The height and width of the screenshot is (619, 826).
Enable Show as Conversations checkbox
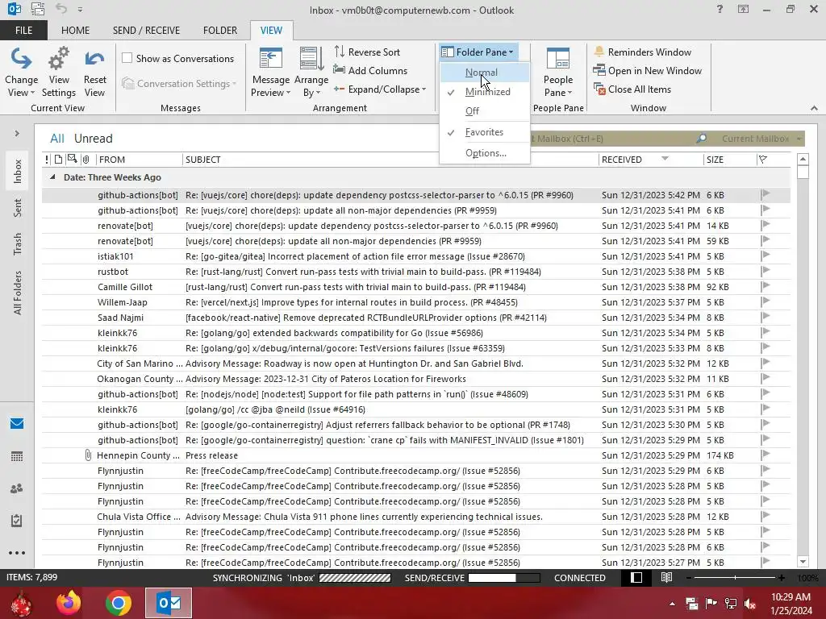pos(127,58)
